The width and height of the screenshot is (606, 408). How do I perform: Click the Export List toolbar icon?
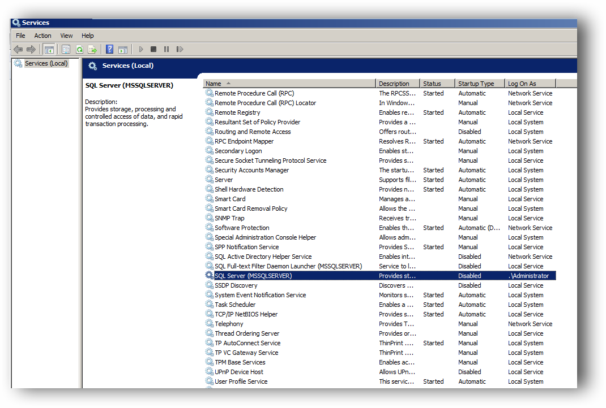tap(92, 49)
